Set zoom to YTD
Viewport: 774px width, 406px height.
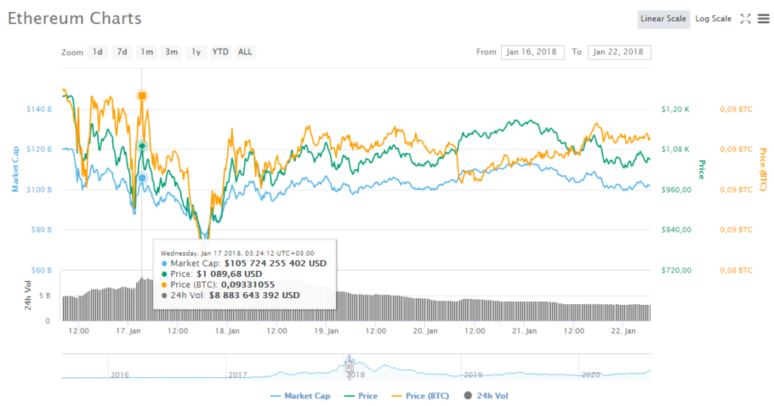pyautogui.click(x=220, y=52)
